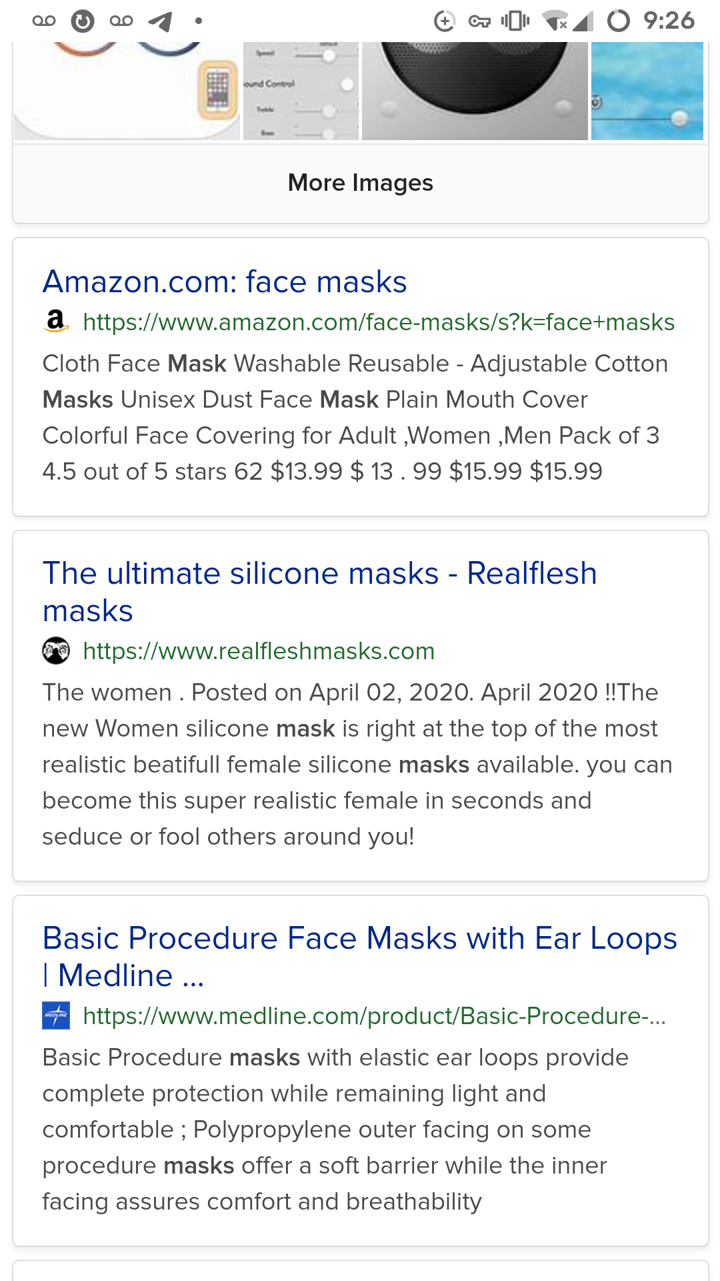Tap the medline.com product URL
This screenshot has height=1281, width=720.
pos(374,1016)
